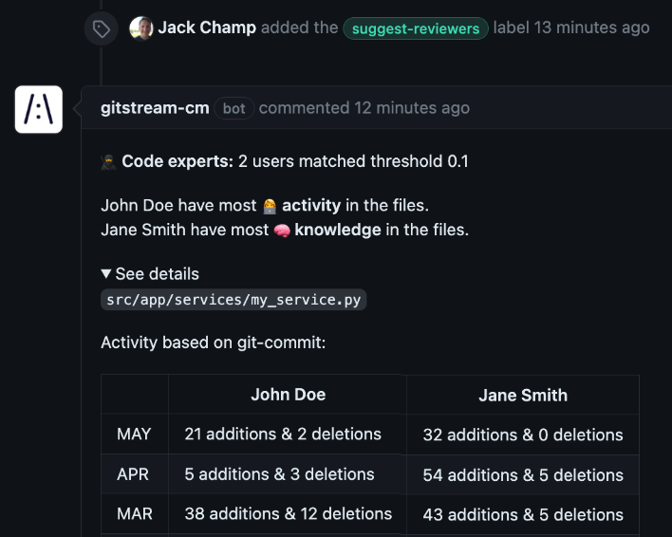Click the ninja Code experts emoji
The width and height of the screenshot is (672, 537).
(x=109, y=162)
